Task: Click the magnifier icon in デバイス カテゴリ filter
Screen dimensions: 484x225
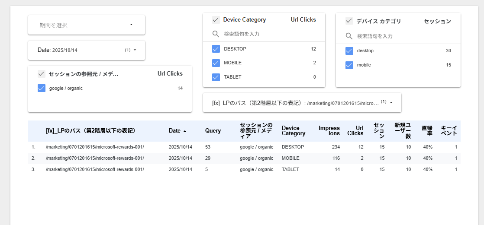Action: tap(349, 36)
